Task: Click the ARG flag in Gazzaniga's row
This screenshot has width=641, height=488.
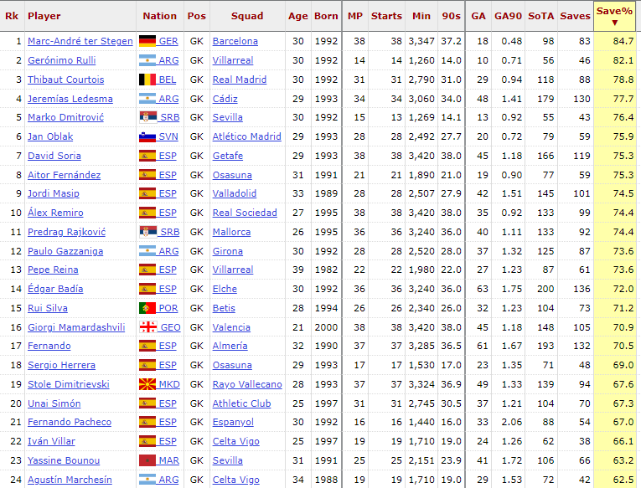Action: tap(147, 251)
